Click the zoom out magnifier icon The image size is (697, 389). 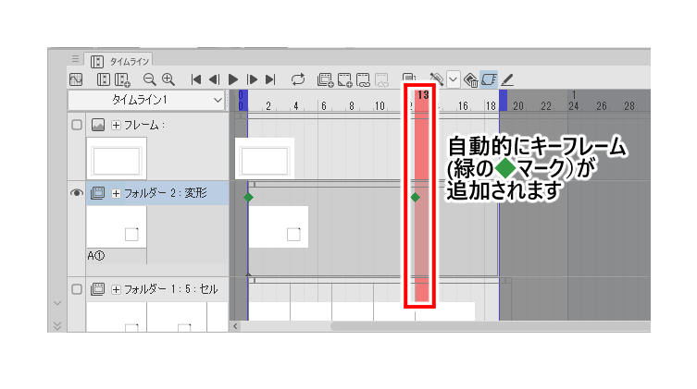(x=149, y=79)
